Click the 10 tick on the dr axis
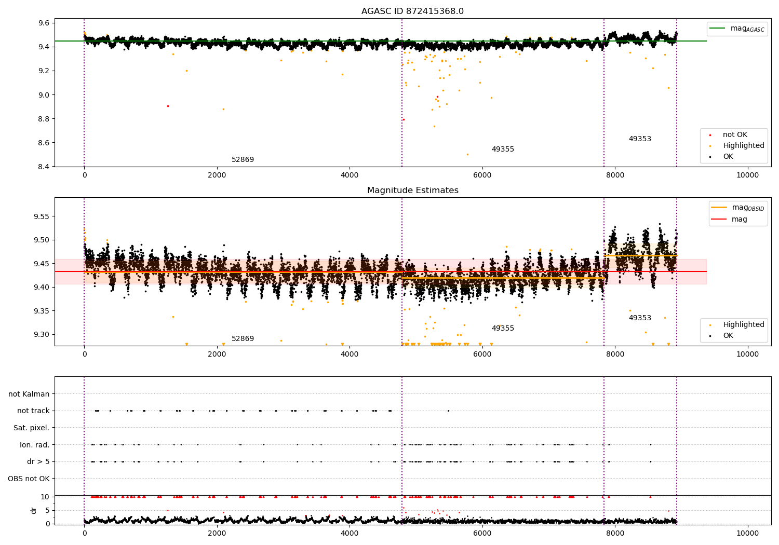Screen dimensions: 779x545 click(x=45, y=497)
